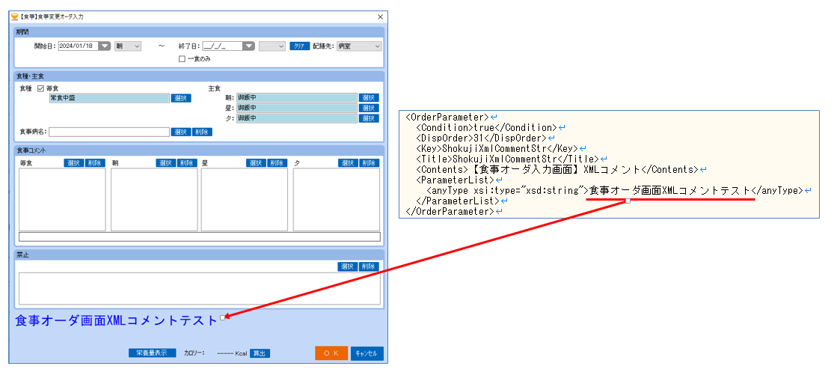Click 選択 for 昼 comment
Screen dimensions: 840x375
257,163
